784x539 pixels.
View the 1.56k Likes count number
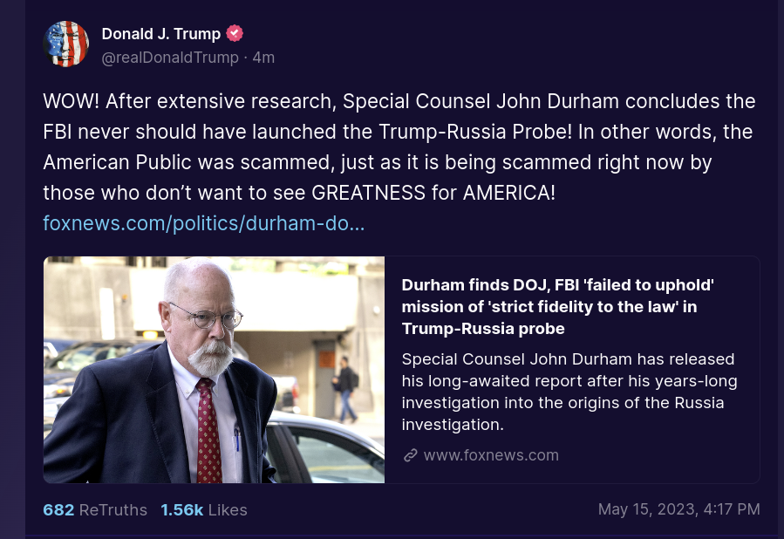tap(182, 510)
